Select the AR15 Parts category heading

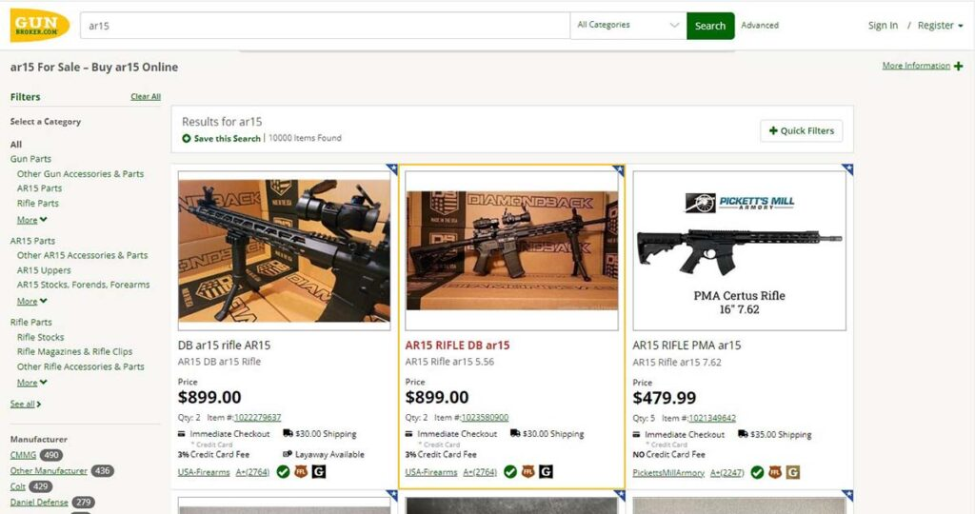(x=32, y=241)
